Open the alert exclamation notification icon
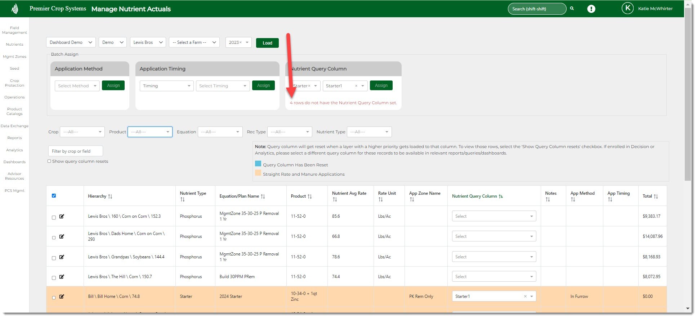 (591, 9)
